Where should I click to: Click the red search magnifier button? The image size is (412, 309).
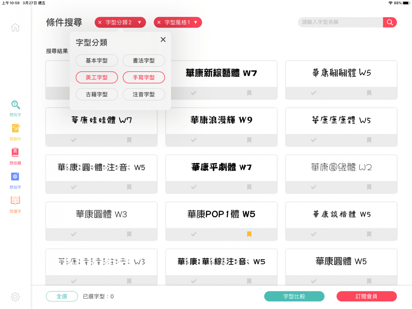coord(390,22)
